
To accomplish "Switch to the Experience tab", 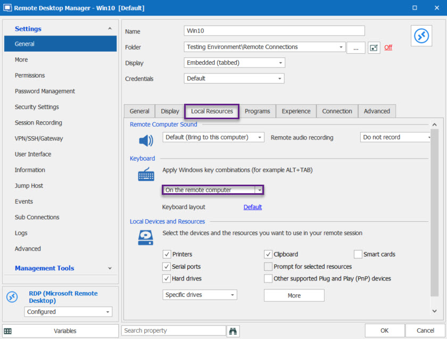I will [x=296, y=111].
